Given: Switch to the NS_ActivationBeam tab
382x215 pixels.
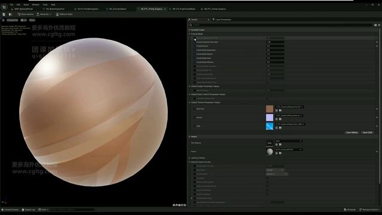Looking at the screenshot, I should (116, 9).
